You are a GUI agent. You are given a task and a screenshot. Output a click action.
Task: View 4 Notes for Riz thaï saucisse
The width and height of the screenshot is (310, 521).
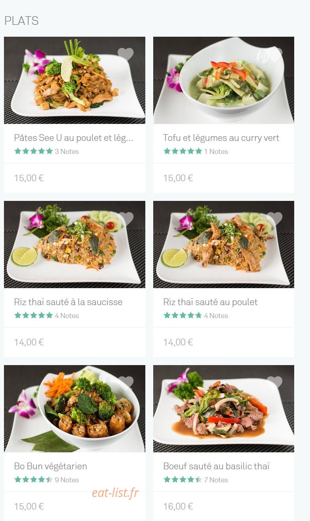point(67,316)
